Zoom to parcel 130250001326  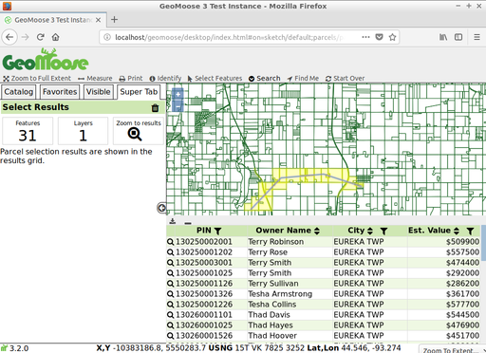coord(170,294)
